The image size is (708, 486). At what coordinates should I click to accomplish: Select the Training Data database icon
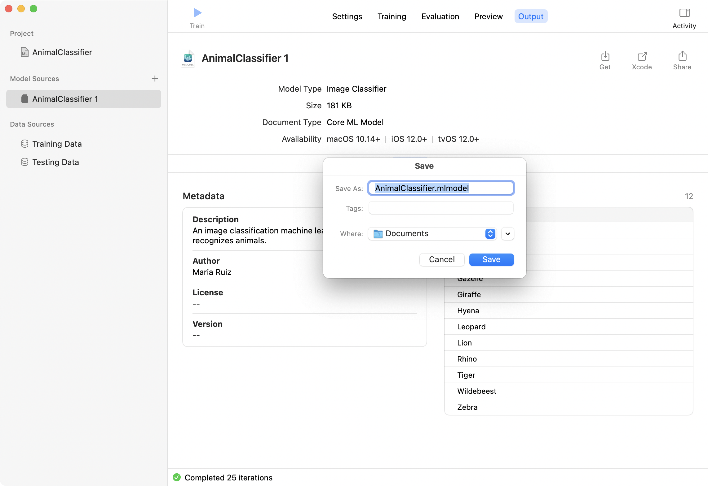pos(25,144)
